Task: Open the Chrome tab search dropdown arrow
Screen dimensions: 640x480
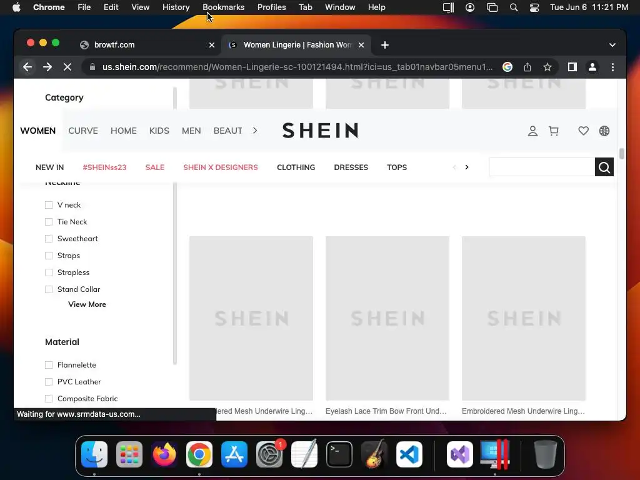Action: pyautogui.click(x=612, y=45)
